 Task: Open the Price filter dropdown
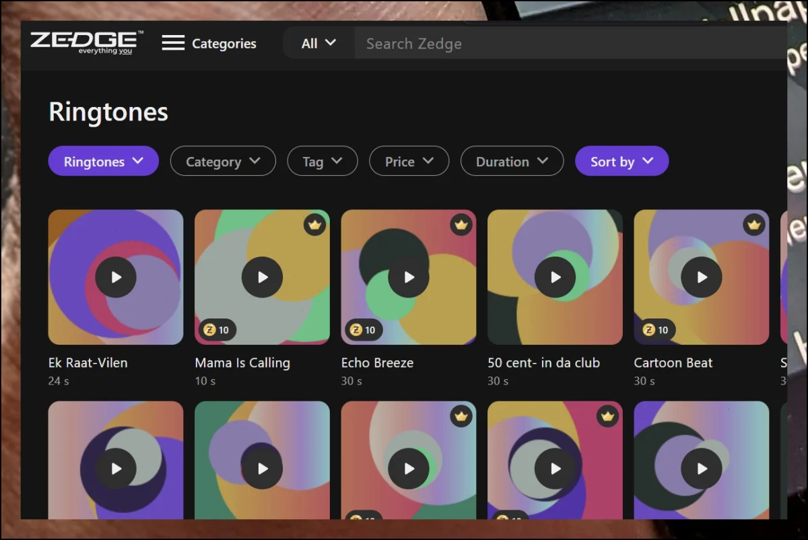pyautogui.click(x=409, y=161)
